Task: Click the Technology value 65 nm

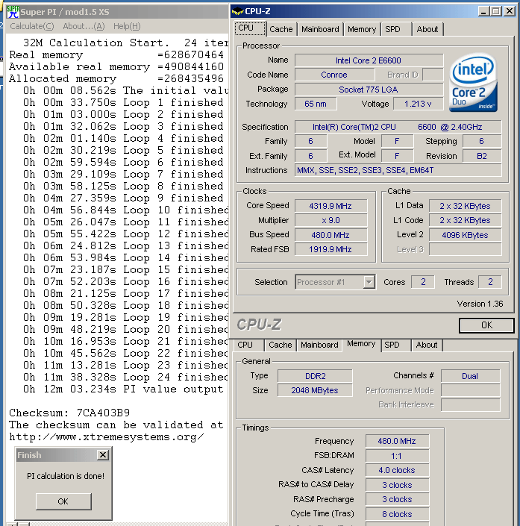Action: (x=316, y=104)
